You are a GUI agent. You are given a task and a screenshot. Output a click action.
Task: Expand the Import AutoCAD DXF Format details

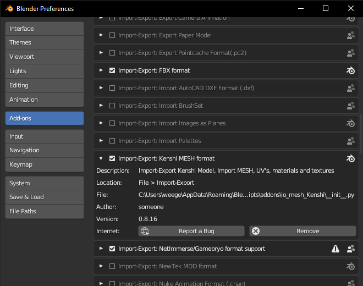101,88
